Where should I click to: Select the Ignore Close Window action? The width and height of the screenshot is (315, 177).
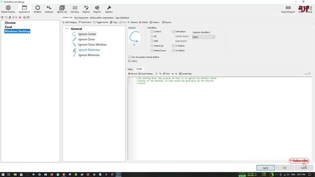[93, 45]
